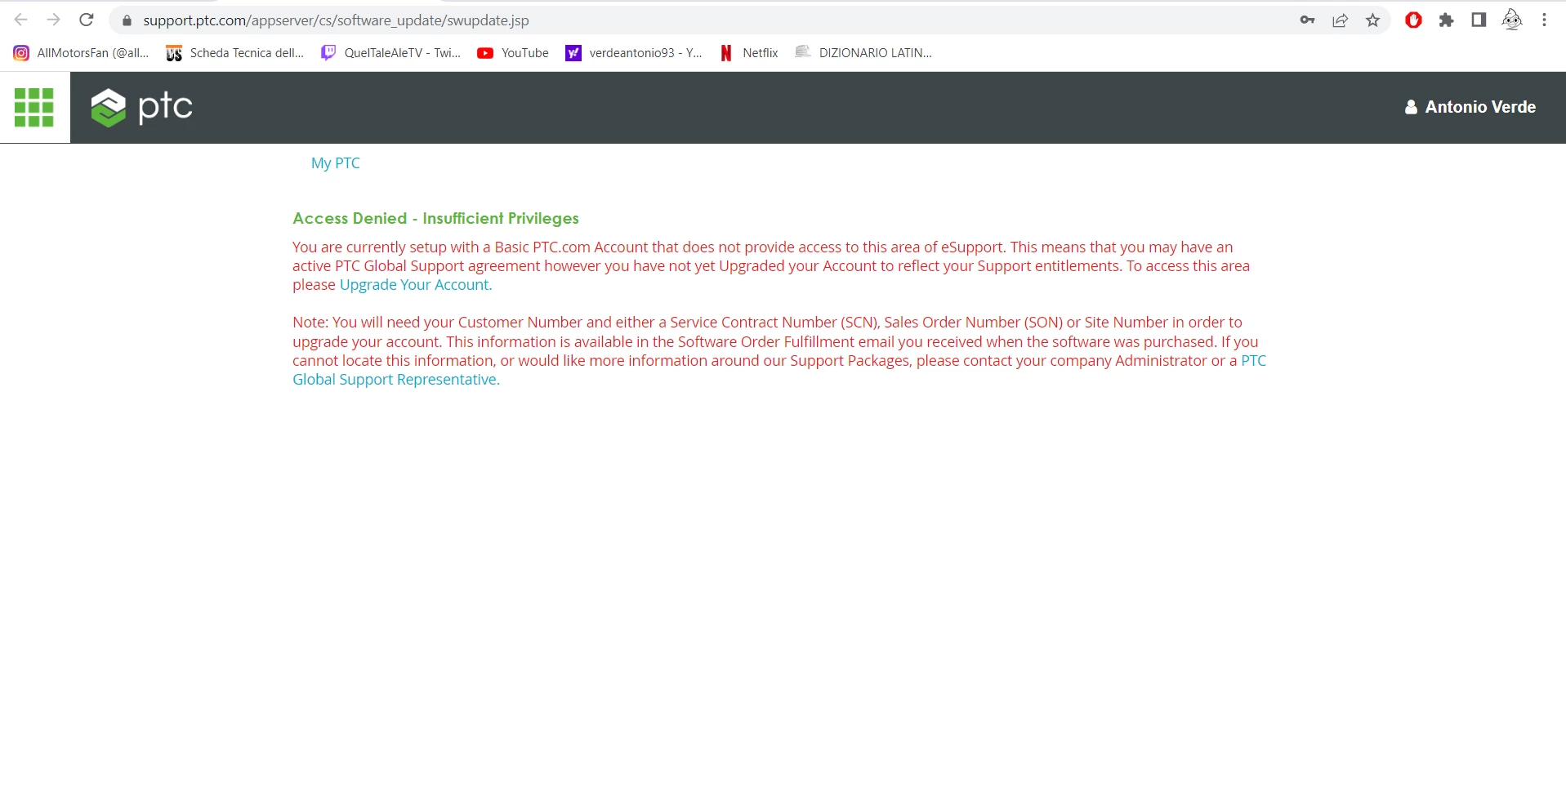Viewport: 1566px width, 797px height.
Task: Click the padlock site info icon
Action: [x=127, y=20]
